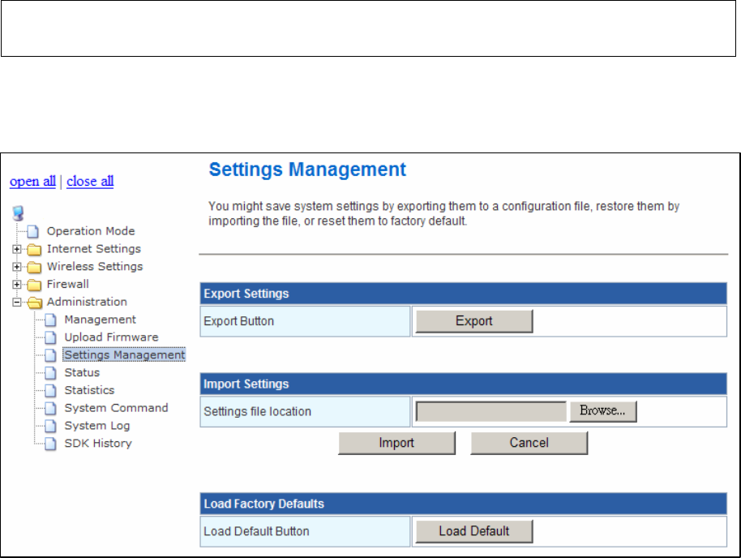Screen dimensions: 741x558
Task: Click the Operation Mode page icon
Action: (33, 232)
